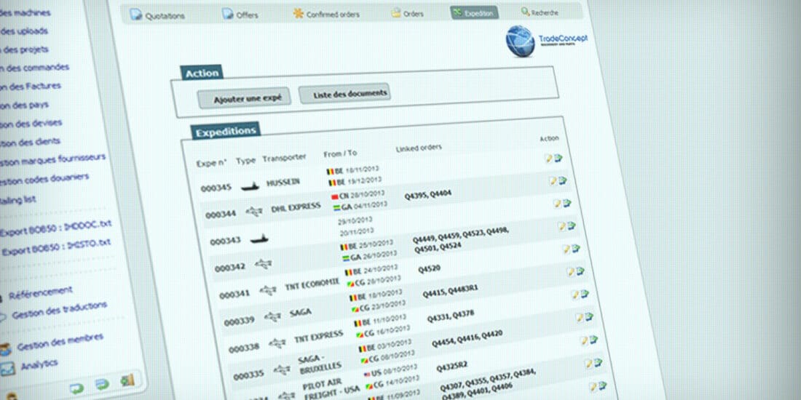The width and height of the screenshot is (801, 400).
Task: Click the DHL EXPRESS transporter name
Action: click(x=296, y=208)
